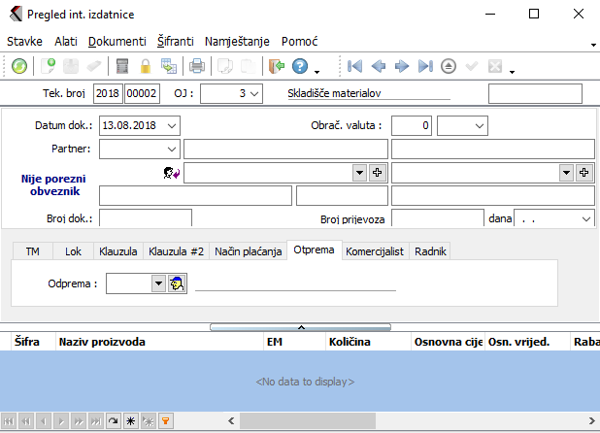Click the next record blue arrow
The image size is (600, 433).
[402, 66]
